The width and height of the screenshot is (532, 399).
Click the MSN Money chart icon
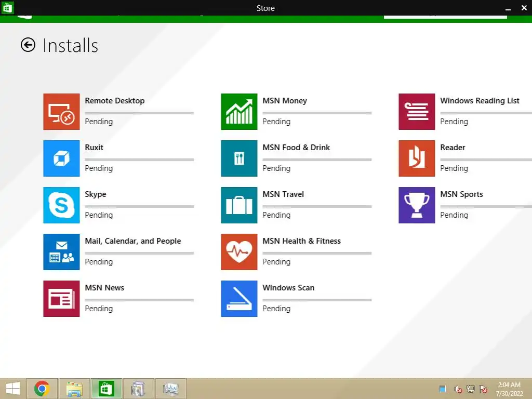point(239,112)
